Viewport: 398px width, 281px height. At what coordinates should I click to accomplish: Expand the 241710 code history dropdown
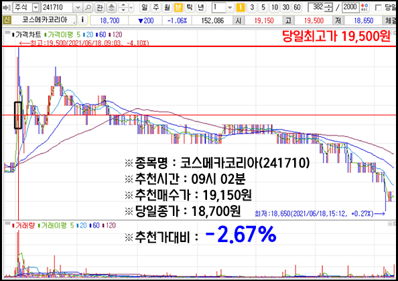pyautogui.click(x=78, y=7)
